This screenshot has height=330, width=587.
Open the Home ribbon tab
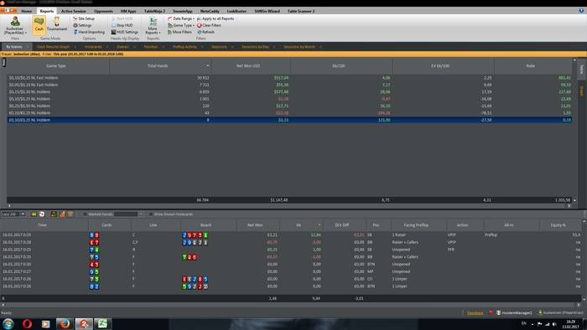27,11
